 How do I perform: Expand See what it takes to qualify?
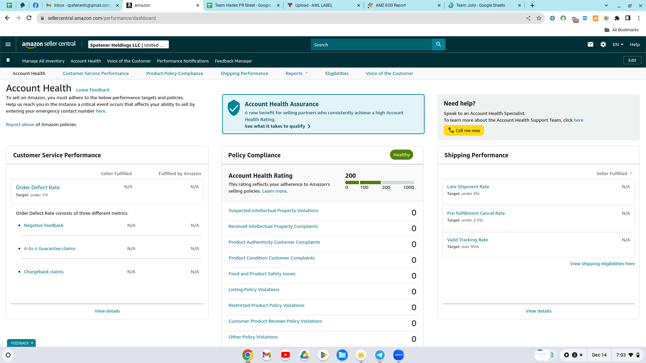coord(278,126)
